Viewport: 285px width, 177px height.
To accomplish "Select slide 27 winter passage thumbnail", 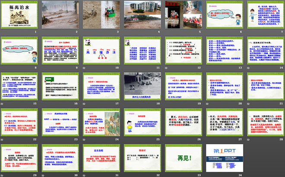I will point(225,122).
